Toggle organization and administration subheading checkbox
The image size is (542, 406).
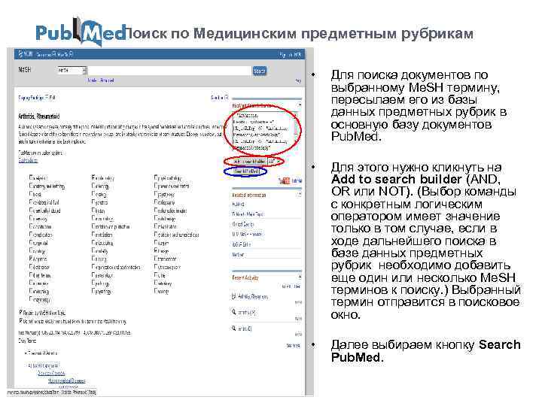tap(93, 267)
